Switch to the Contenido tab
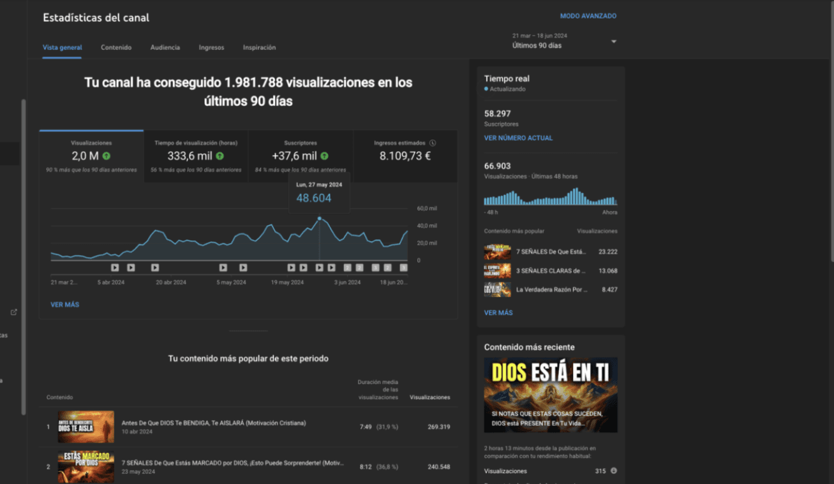This screenshot has height=484, width=834. (116, 47)
